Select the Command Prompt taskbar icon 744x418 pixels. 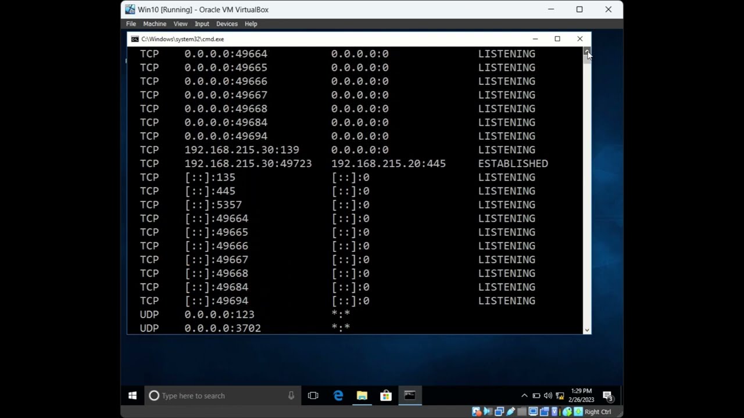(410, 395)
